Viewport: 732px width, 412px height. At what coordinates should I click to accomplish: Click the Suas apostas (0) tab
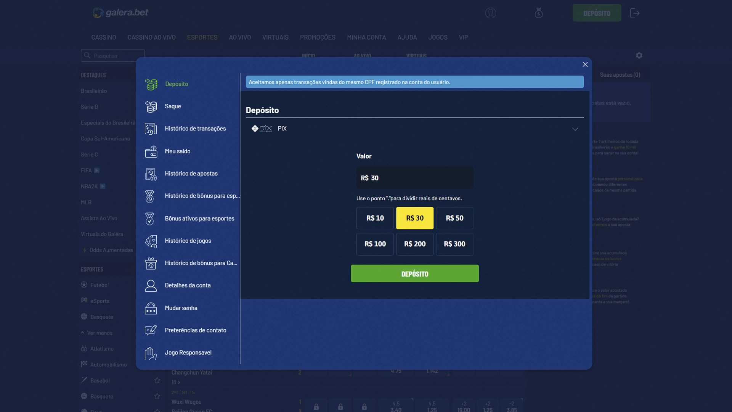[620, 75]
